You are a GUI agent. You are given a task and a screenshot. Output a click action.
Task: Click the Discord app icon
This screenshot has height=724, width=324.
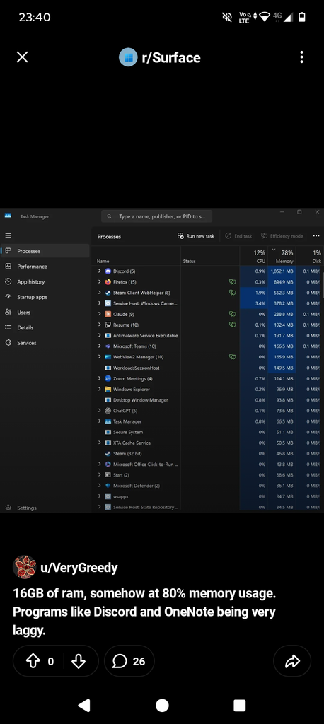(x=108, y=271)
